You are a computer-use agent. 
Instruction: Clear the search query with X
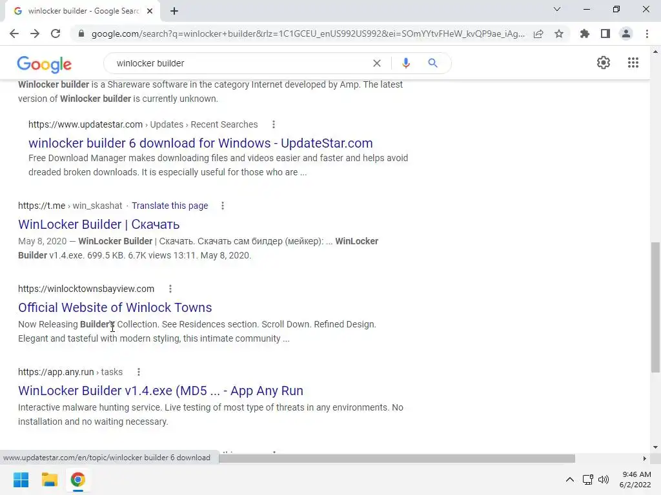click(x=377, y=63)
